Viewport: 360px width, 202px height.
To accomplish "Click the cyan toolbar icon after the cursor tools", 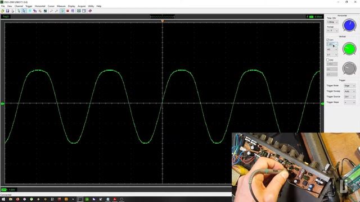I will point(30,11).
